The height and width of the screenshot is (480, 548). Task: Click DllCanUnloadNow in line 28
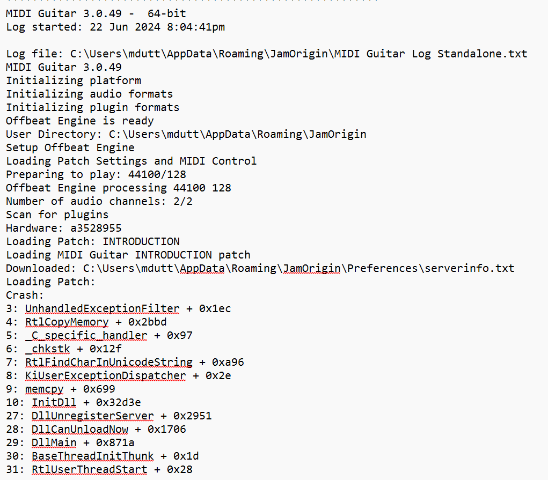tap(79, 429)
